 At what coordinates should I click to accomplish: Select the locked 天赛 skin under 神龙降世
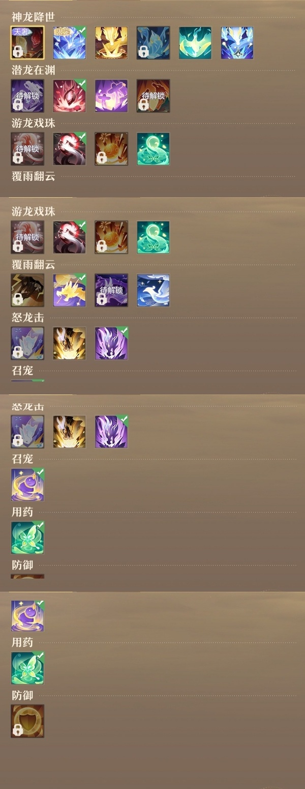click(x=27, y=43)
